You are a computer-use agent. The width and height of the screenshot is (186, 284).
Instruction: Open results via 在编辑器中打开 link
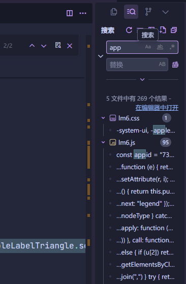click(x=157, y=108)
